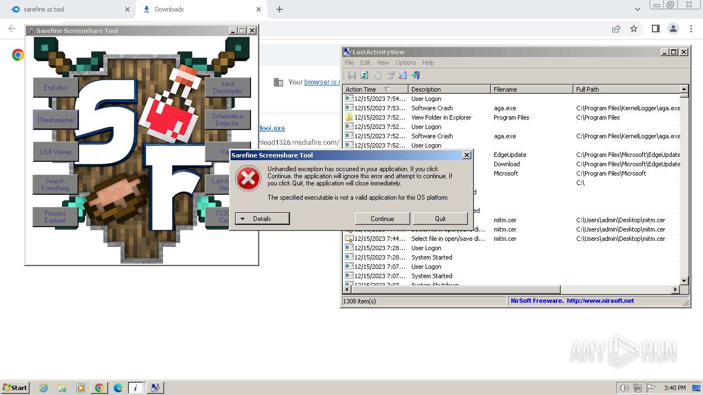Open LastActivityView Edit menu
703x395 pixels.
[365, 63]
